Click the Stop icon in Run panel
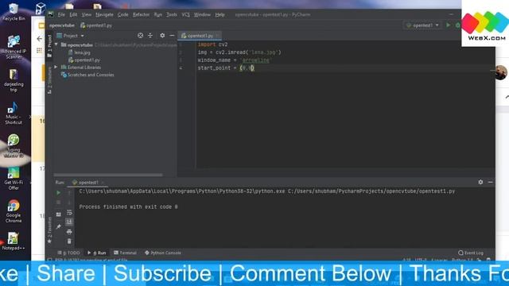The image size is (509, 286). coord(58,203)
